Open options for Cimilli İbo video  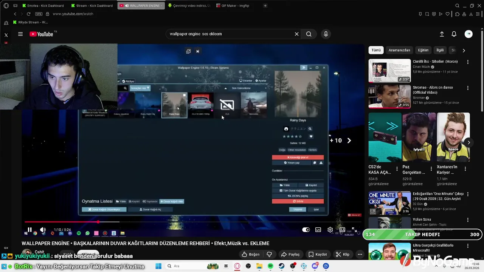tap(468, 62)
